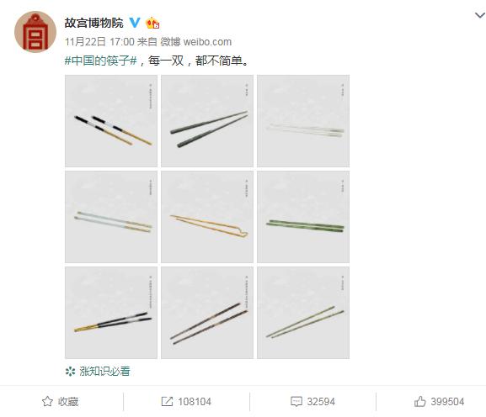Open the 故宫博物院 profile name
486x417 pixels.
tap(93, 23)
